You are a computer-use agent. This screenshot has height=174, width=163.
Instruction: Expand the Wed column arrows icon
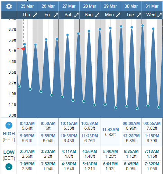[160, 15]
